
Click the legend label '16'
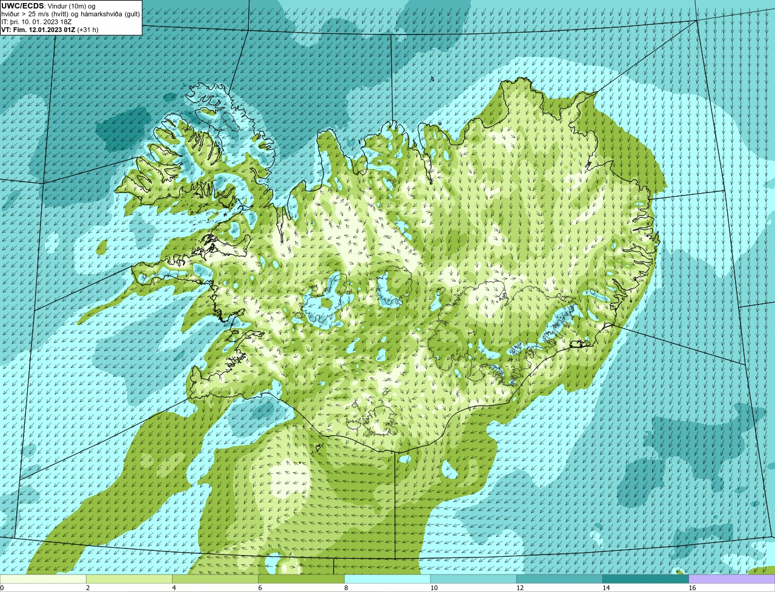click(x=691, y=588)
